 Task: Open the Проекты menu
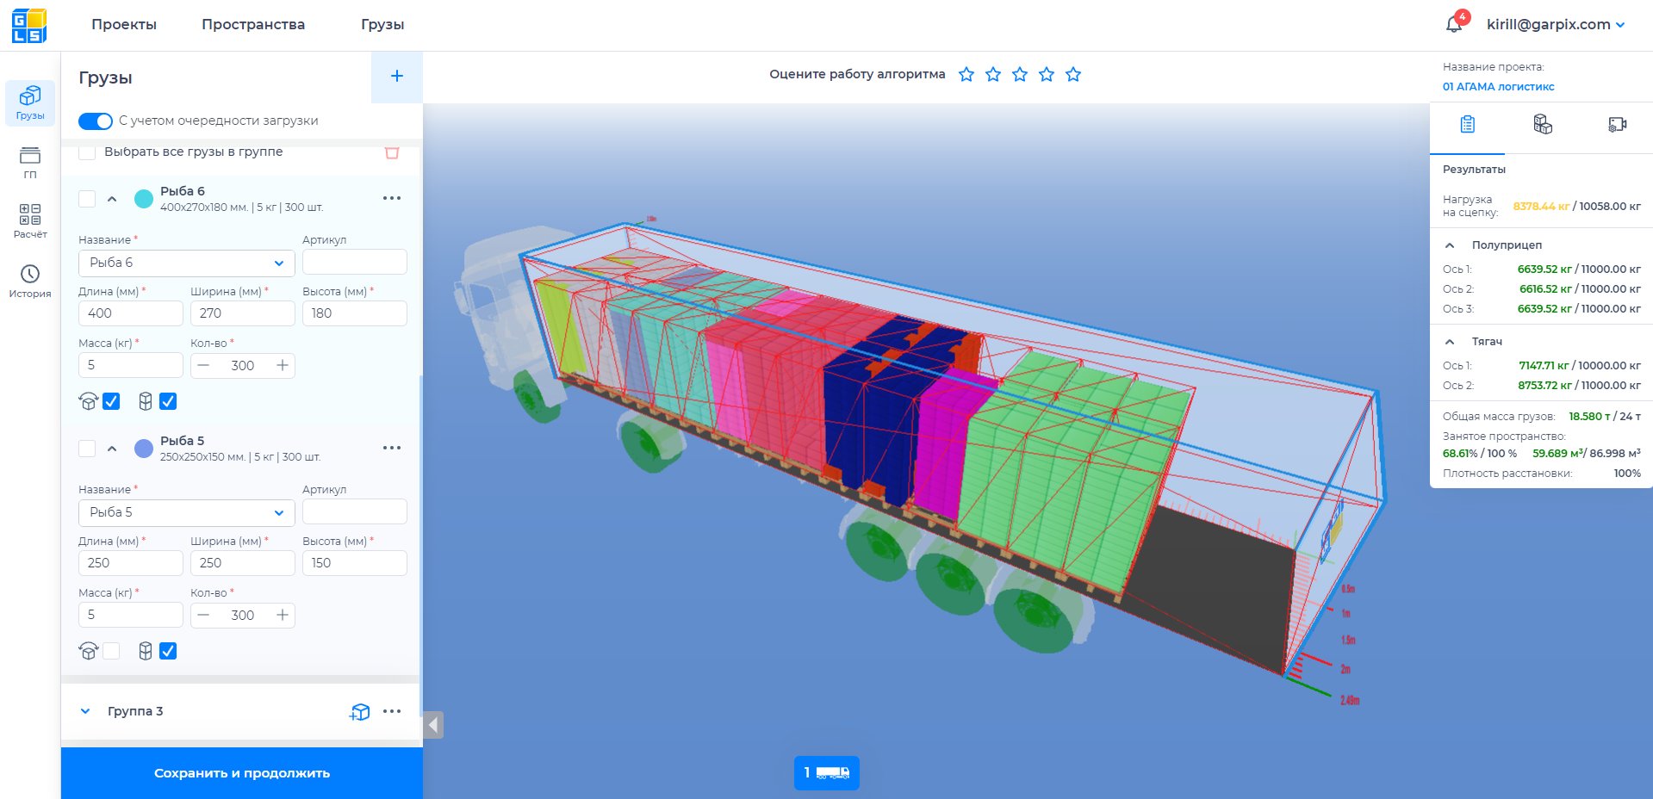point(124,24)
